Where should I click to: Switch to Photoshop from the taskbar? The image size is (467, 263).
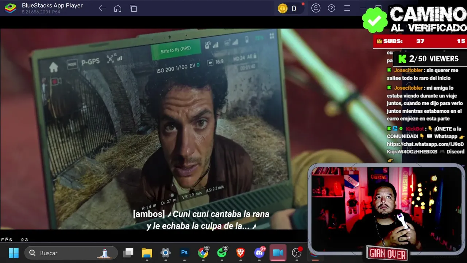(x=184, y=252)
